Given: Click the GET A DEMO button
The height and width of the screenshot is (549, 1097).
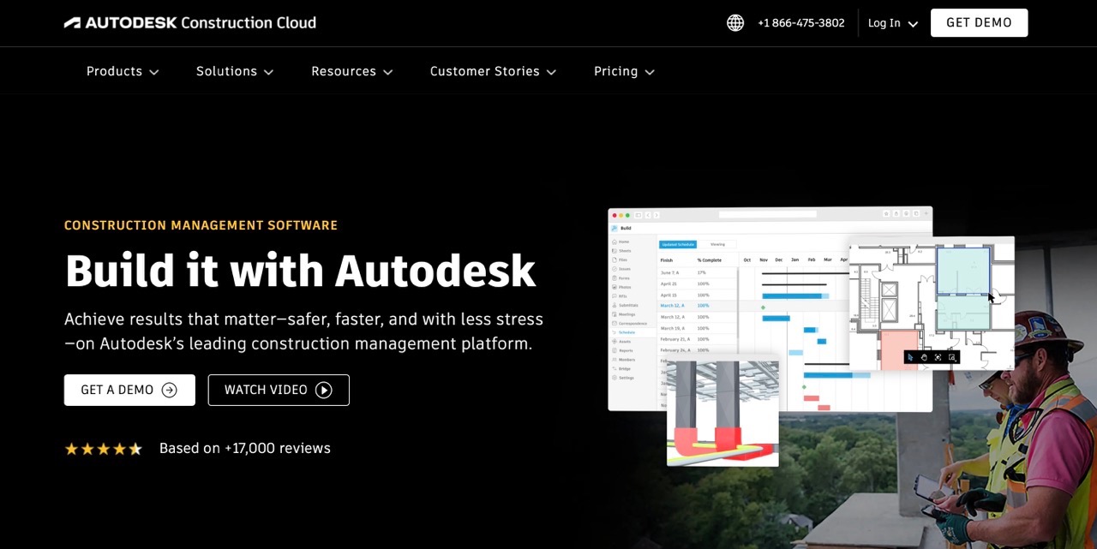Looking at the screenshot, I should [129, 390].
